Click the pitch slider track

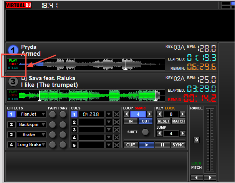point(210,140)
